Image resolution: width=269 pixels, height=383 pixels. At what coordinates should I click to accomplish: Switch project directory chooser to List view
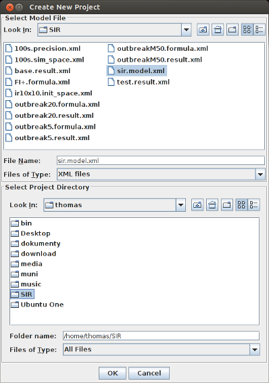(x=241, y=204)
